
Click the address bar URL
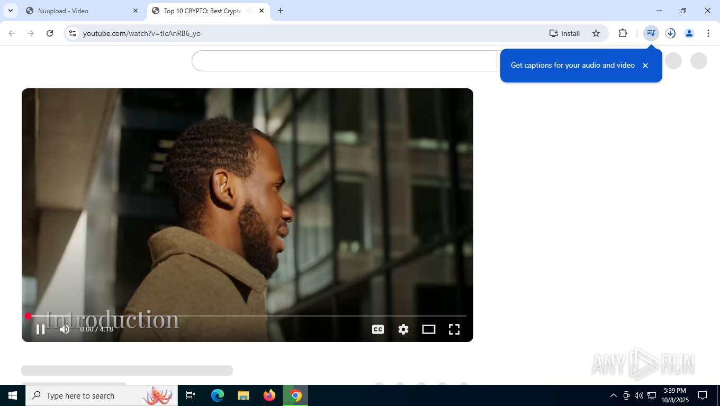point(142,33)
